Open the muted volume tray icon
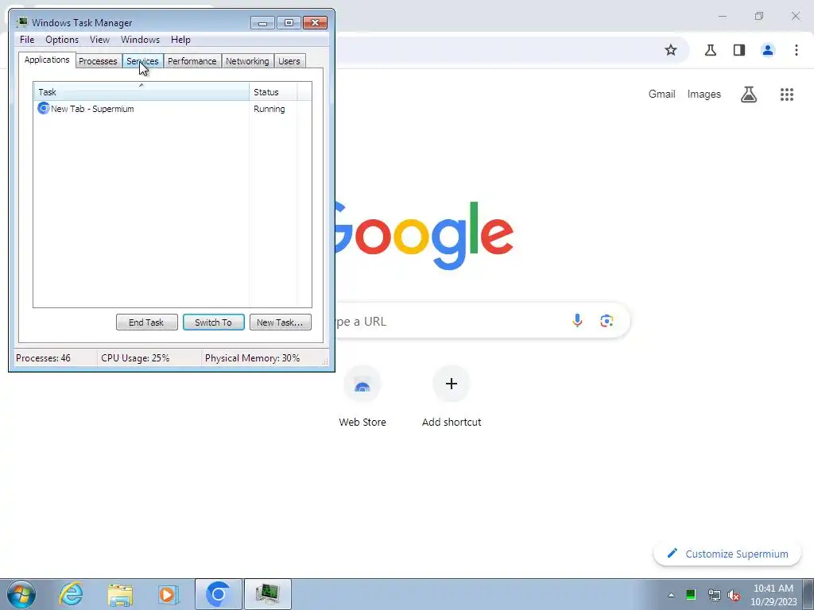 pos(734,595)
